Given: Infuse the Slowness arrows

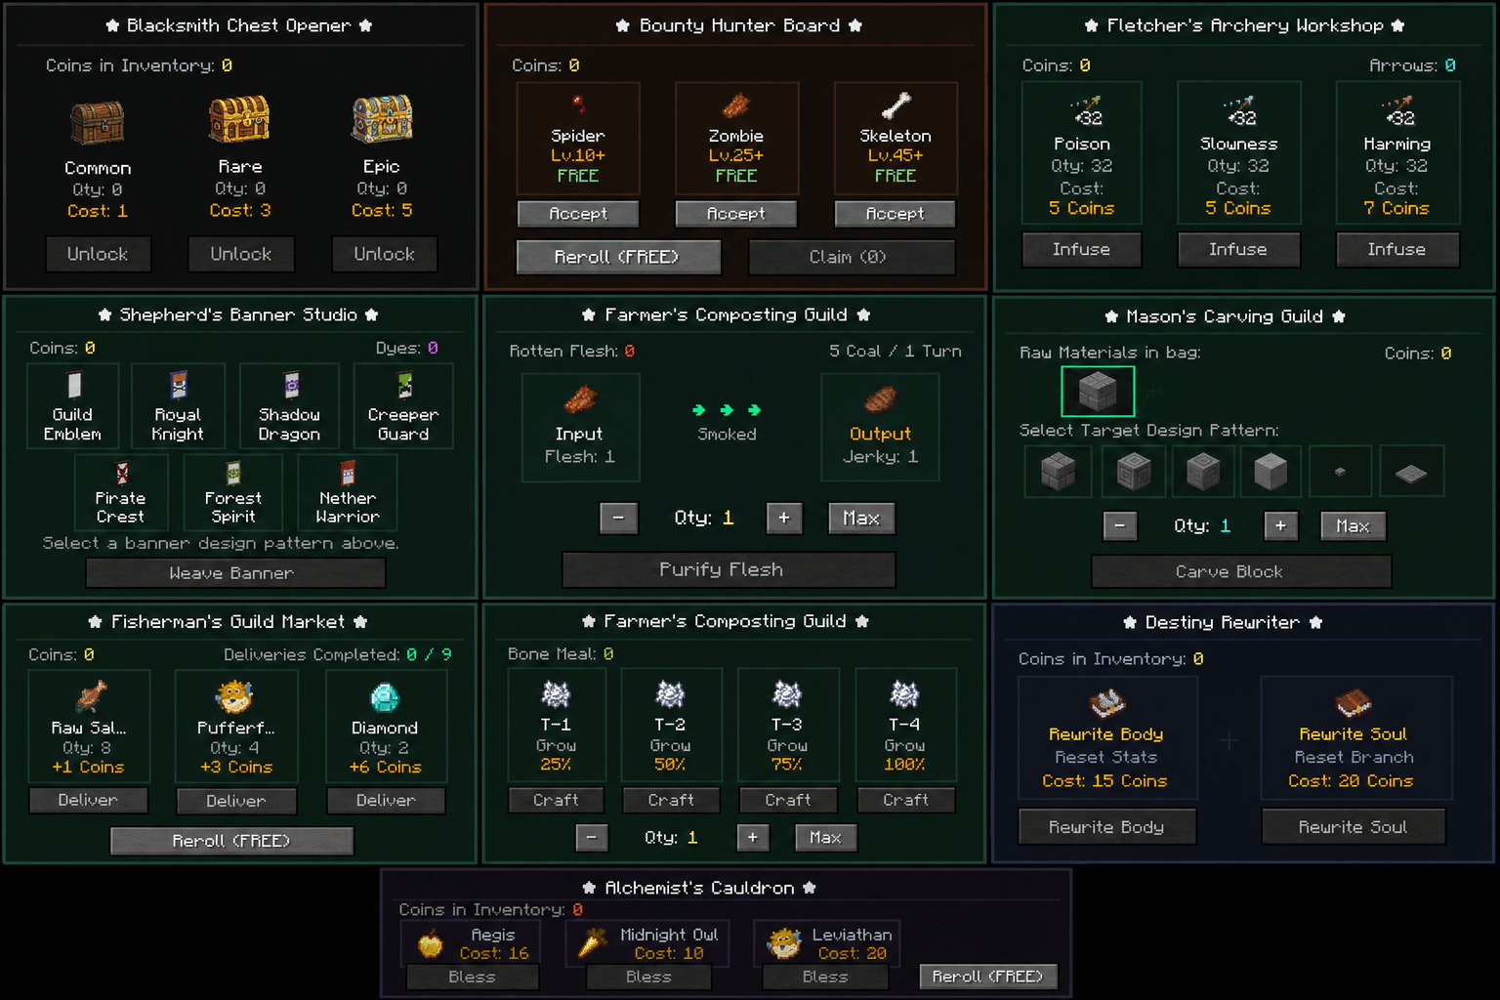Looking at the screenshot, I should coord(1238,249).
